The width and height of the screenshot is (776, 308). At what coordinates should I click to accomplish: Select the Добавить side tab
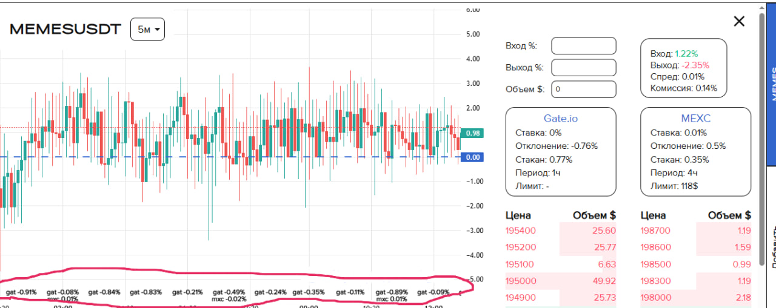click(x=771, y=248)
